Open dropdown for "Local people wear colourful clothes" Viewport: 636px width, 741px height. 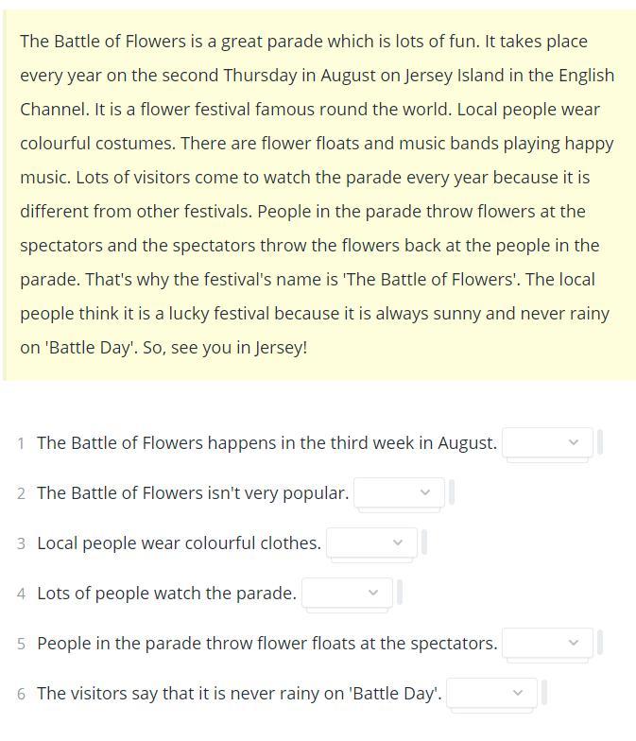(x=372, y=543)
